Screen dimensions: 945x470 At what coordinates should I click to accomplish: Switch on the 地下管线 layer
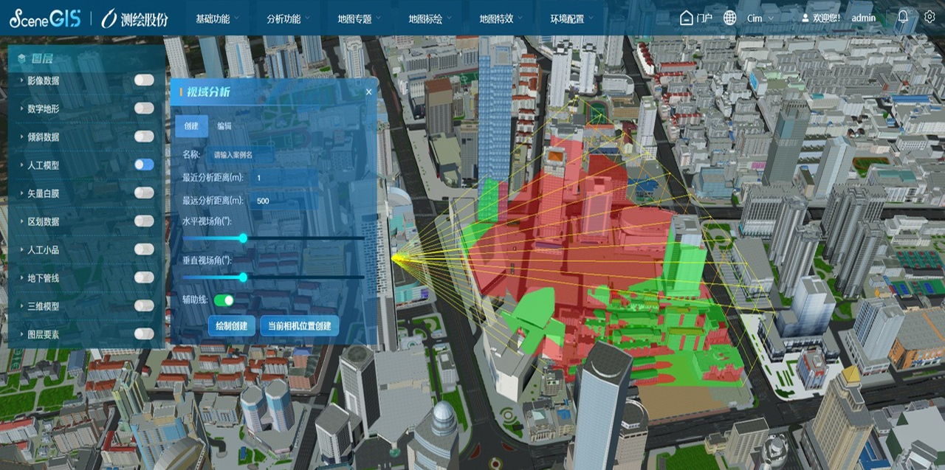[x=144, y=277]
